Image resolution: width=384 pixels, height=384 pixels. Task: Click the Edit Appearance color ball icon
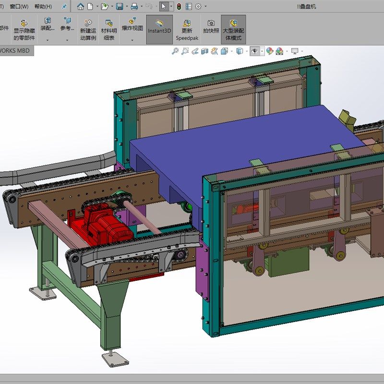click(x=270, y=51)
